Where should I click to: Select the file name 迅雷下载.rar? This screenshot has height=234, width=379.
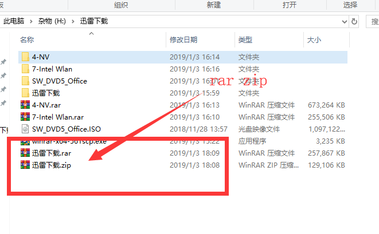52,153
